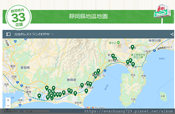Click the 神奈川県 prefecture label
The image size is (175, 114).
pyautogui.click(x=155, y=41)
